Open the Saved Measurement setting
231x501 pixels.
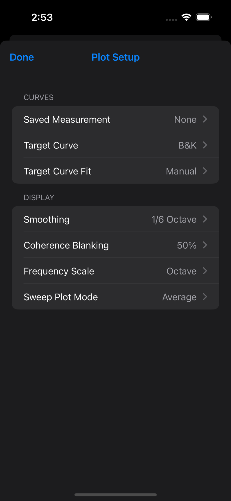click(x=67, y=119)
